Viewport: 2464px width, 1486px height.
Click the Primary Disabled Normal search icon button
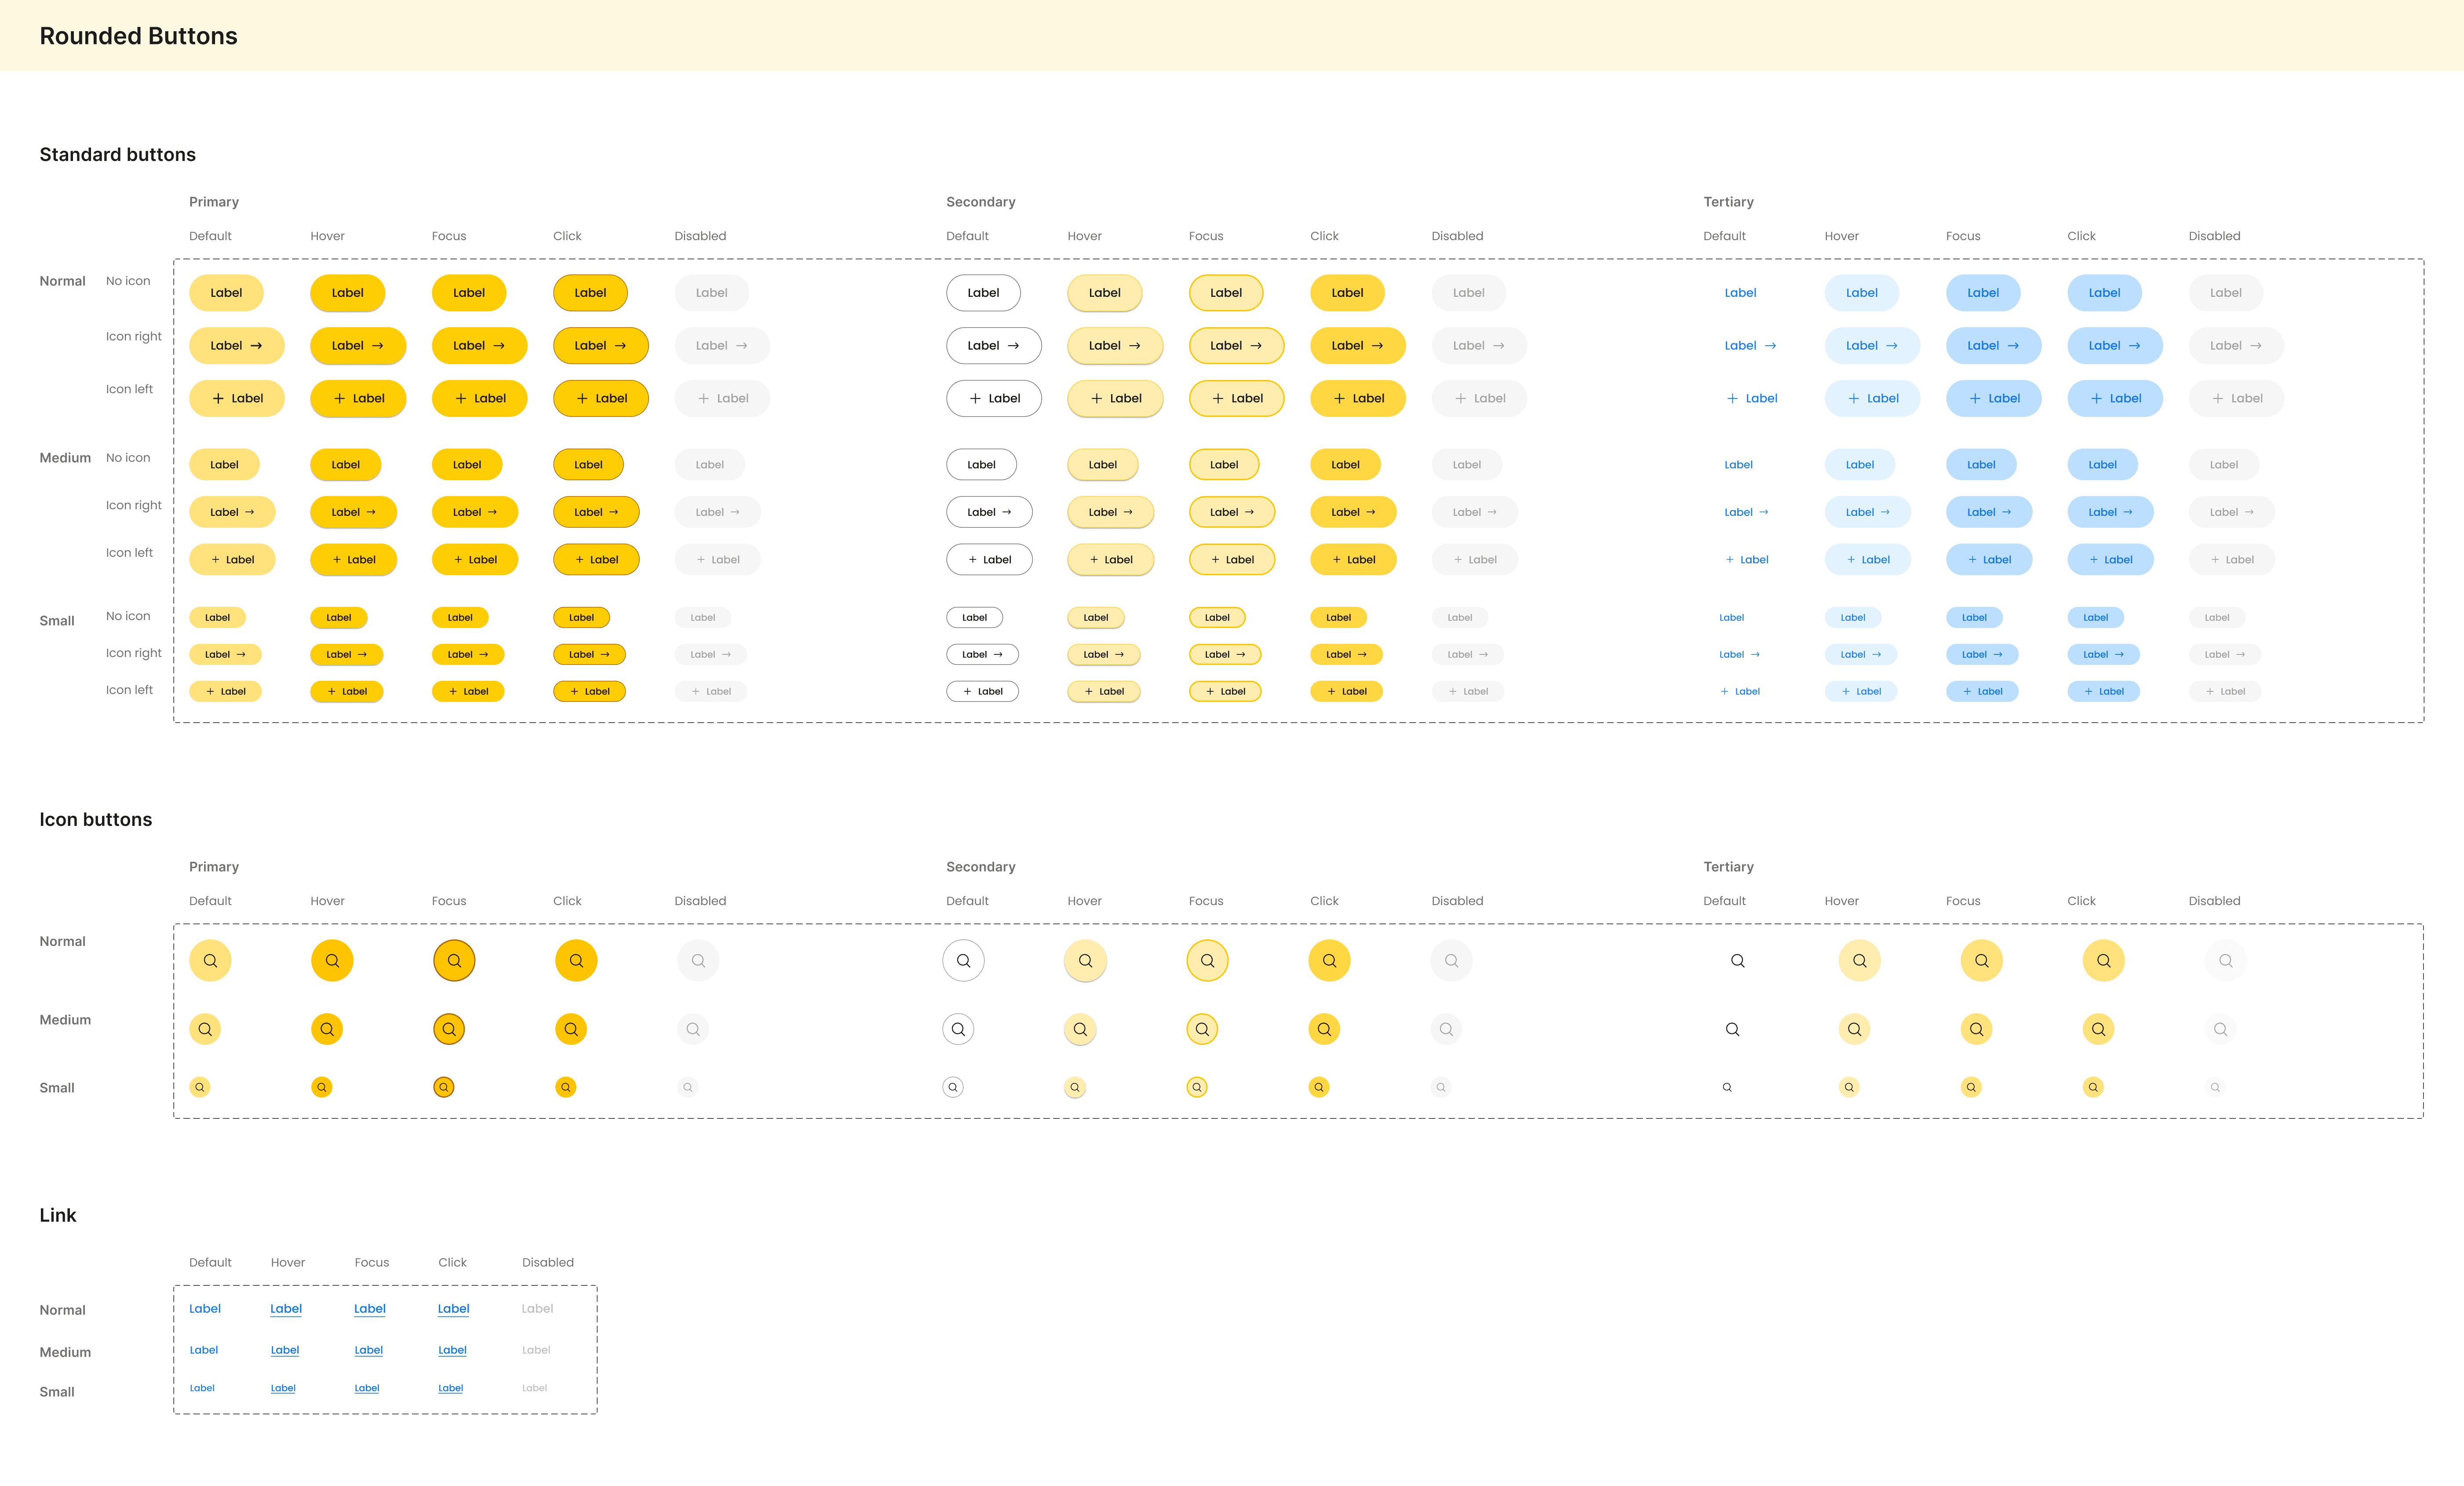(698, 960)
